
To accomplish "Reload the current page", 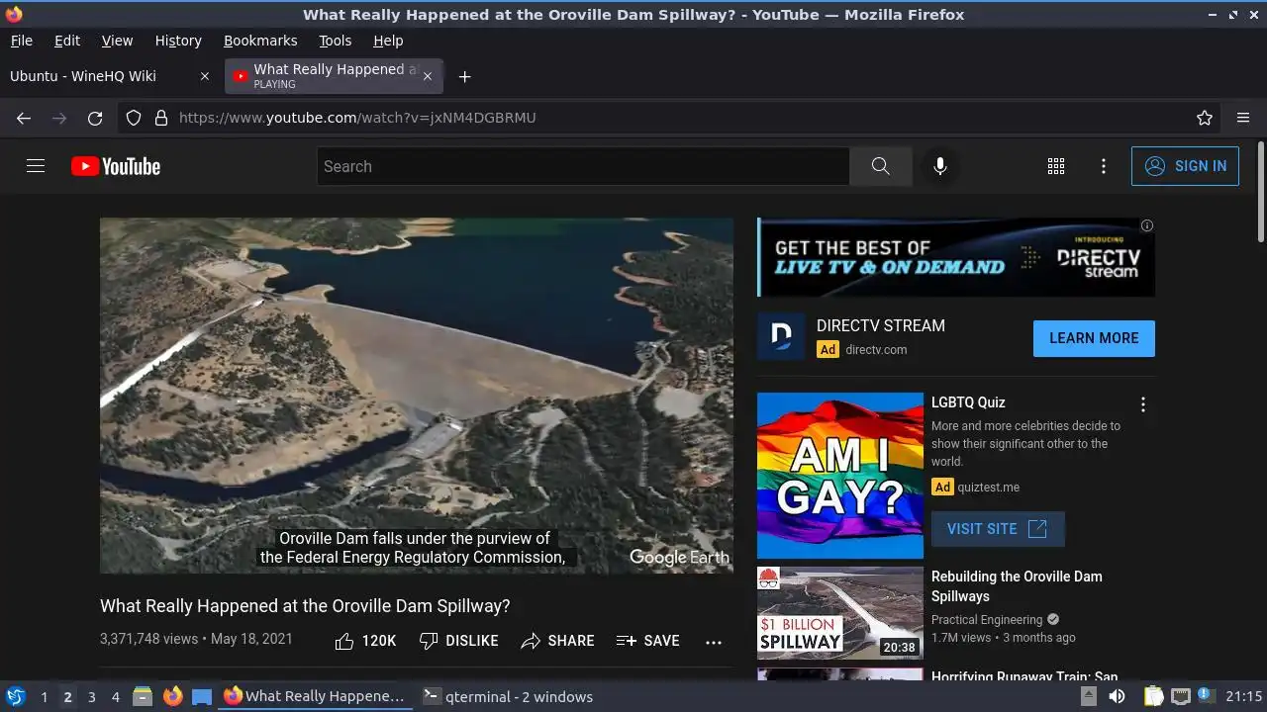I will (95, 118).
